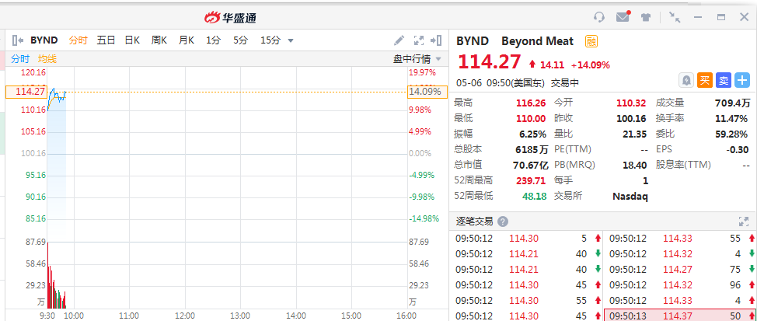Click the blue sell button
The image size is (757, 321).
click(x=724, y=80)
